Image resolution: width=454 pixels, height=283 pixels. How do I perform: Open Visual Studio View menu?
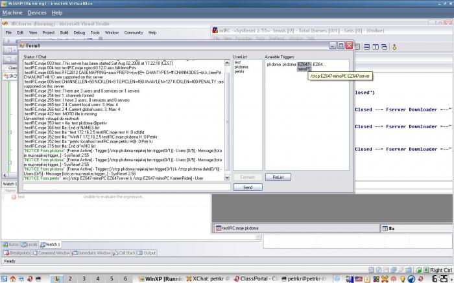(x=33, y=32)
